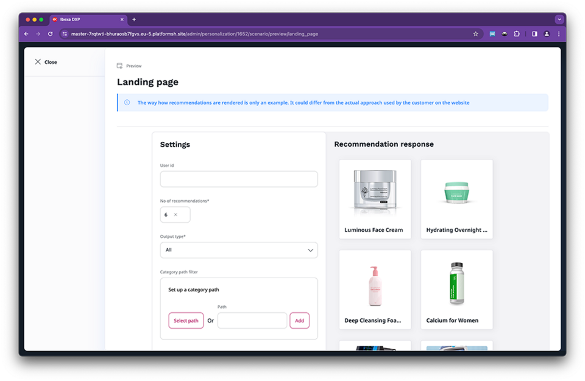Click the Set up a category path text
The width and height of the screenshot is (585, 381).
(194, 290)
